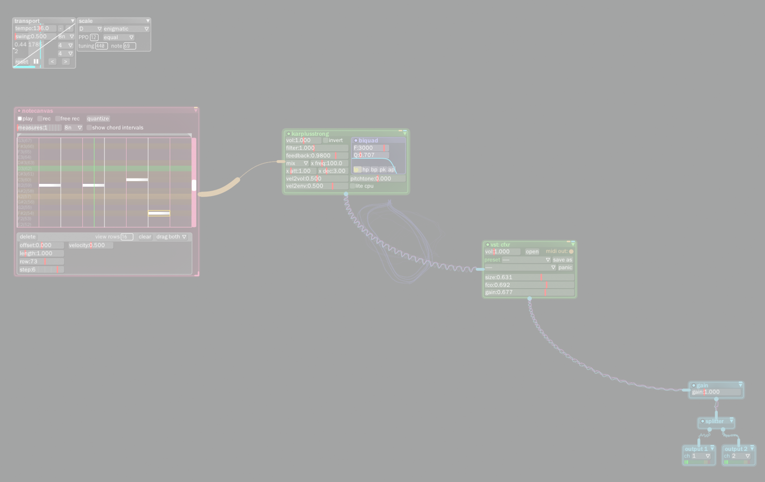
Task: Click the tempo slider in transport
Action: coord(36,28)
